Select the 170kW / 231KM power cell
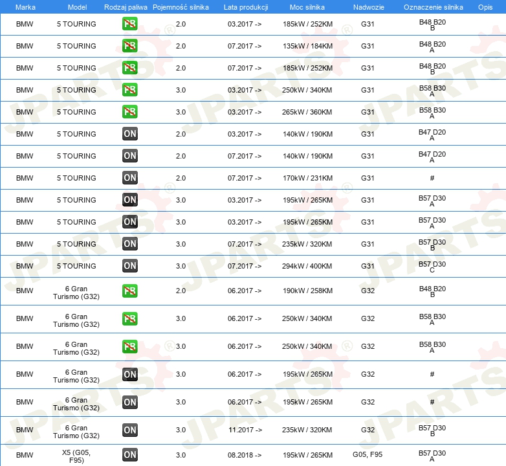Screen dimensions: 506x466 point(307,178)
